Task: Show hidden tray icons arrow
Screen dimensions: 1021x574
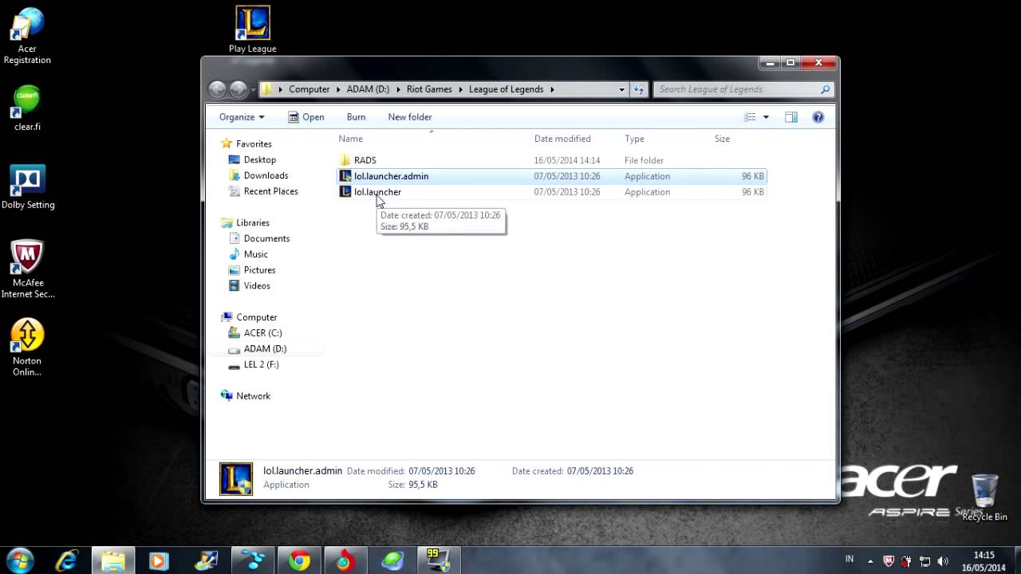Action: tap(870, 561)
